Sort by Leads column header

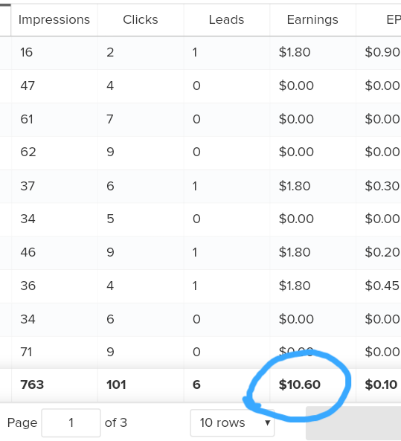[x=226, y=19]
